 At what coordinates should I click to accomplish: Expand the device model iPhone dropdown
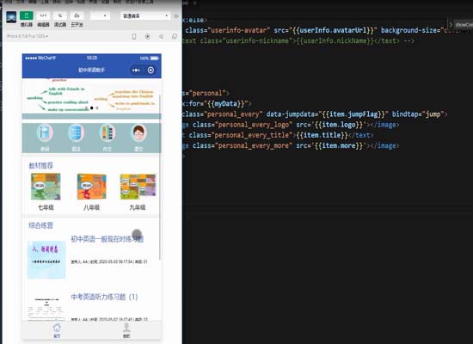click(x=28, y=36)
